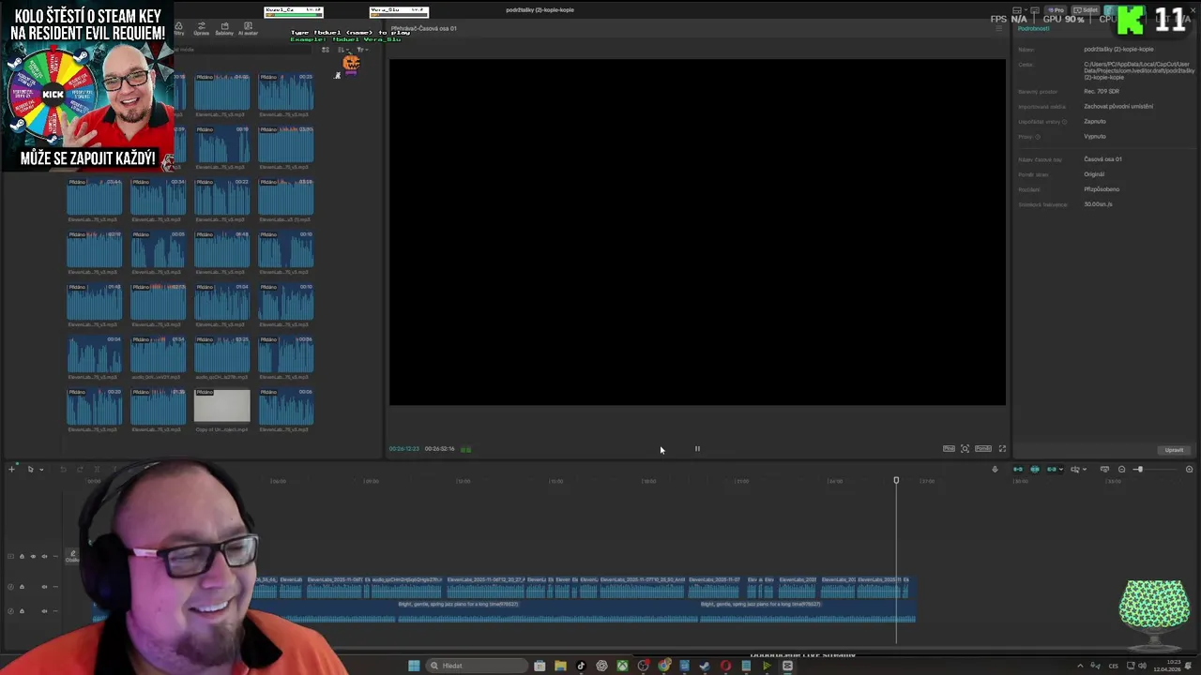Toggle visibility on the upper timeline track
This screenshot has height=675, width=1201.
point(33,557)
